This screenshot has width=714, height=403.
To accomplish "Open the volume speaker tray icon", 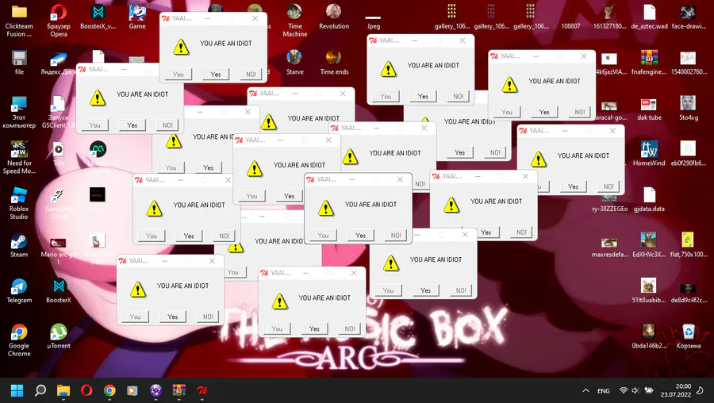I will pos(635,391).
